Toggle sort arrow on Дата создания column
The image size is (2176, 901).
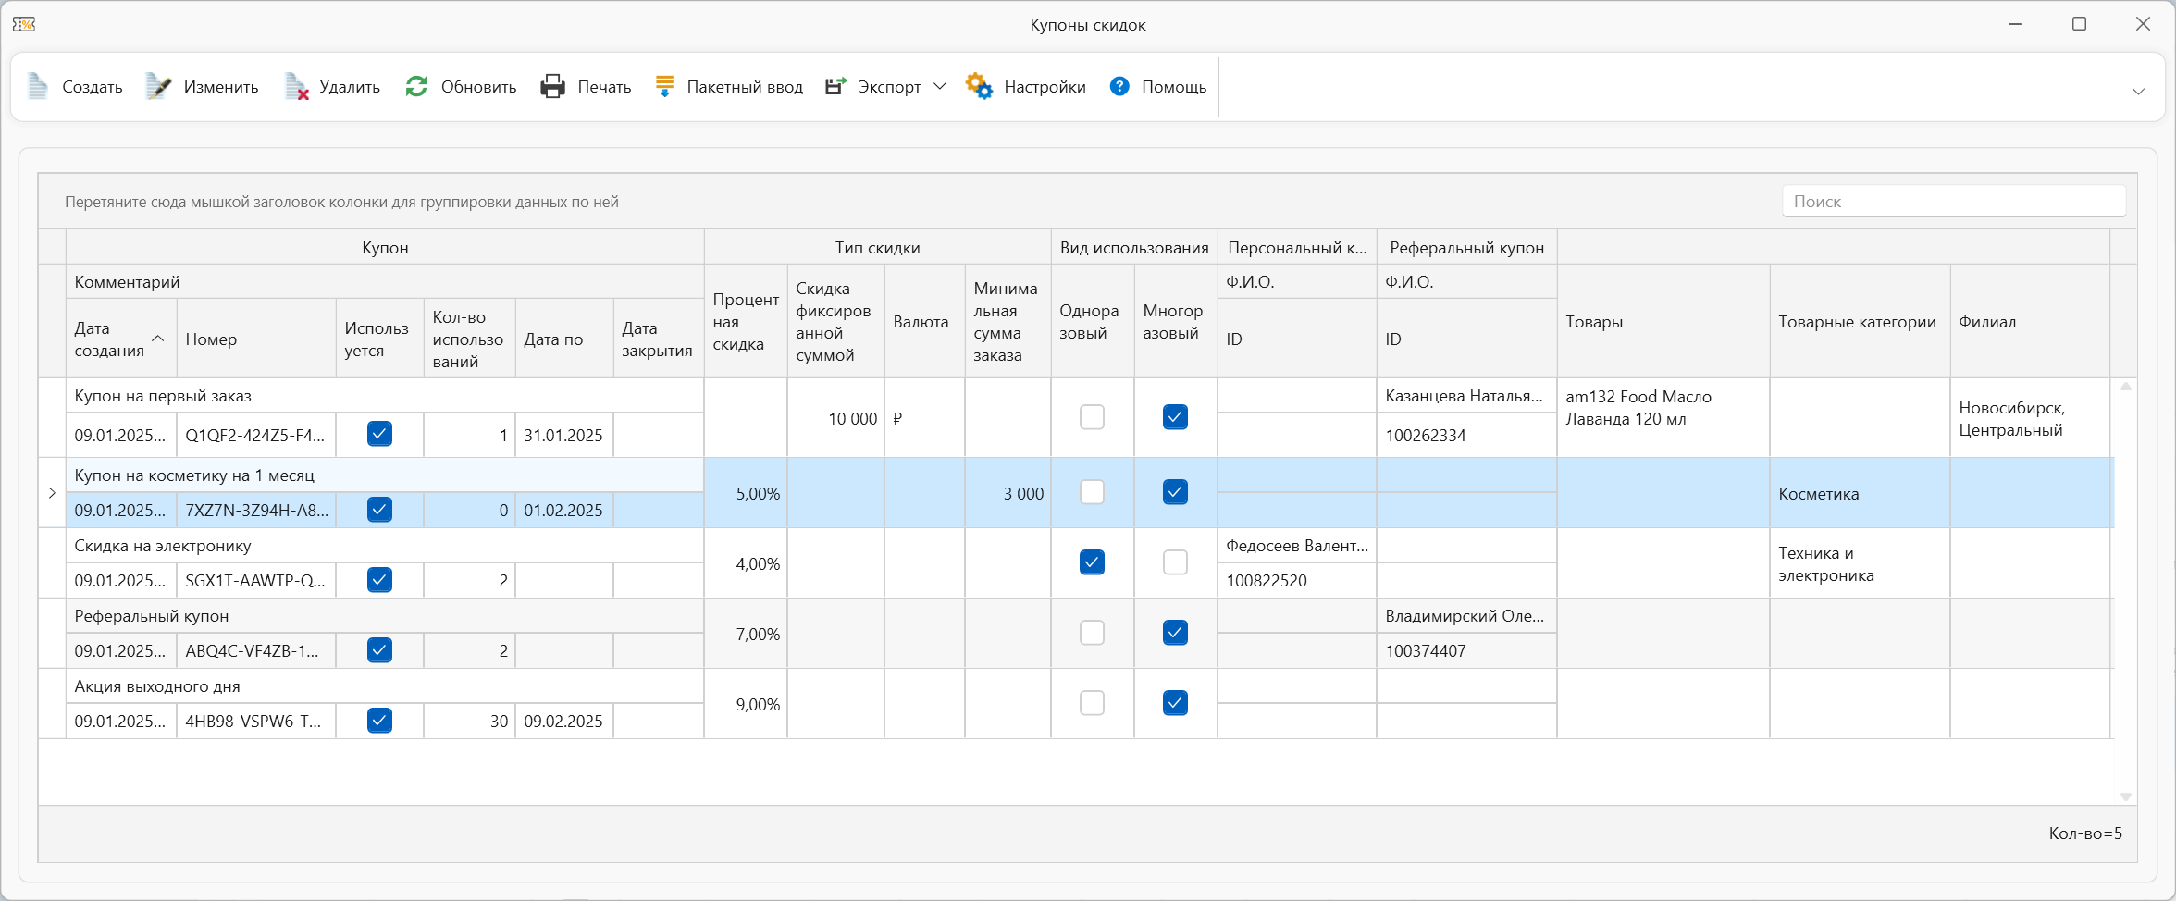pos(158,339)
